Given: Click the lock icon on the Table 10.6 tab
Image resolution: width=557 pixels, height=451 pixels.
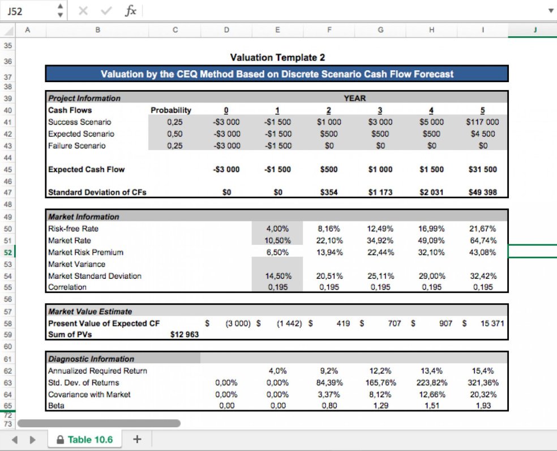Looking at the screenshot, I should pos(59,438).
